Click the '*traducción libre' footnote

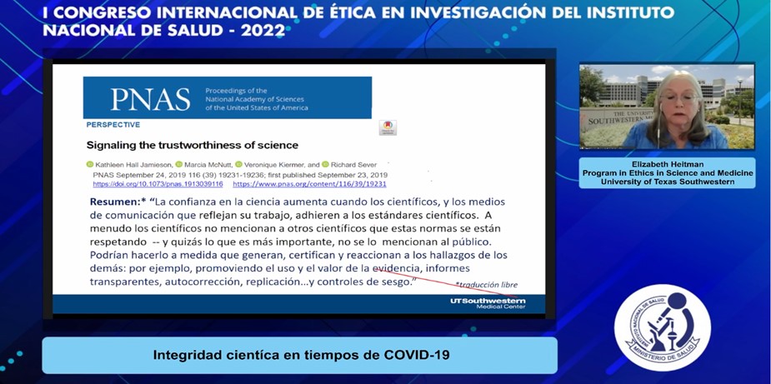point(486,284)
